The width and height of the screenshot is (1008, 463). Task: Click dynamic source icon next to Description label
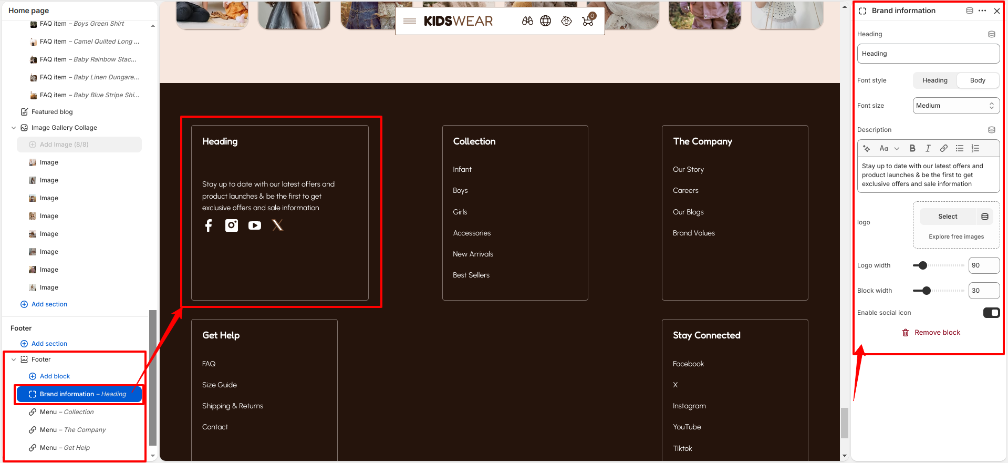(x=992, y=130)
